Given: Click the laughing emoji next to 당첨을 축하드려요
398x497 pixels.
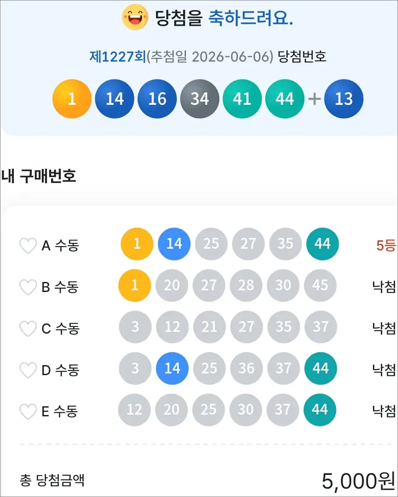Looking at the screenshot, I should (x=135, y=17).
